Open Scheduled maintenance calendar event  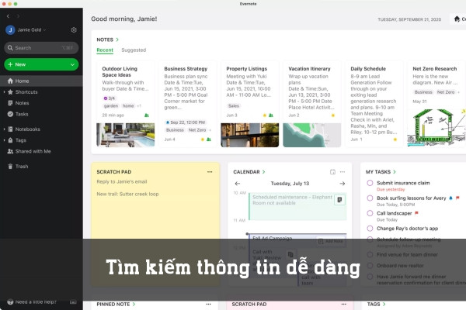point(297,206)
